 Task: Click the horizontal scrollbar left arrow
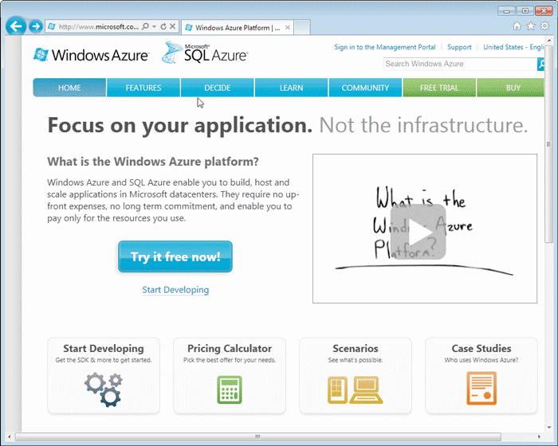pyautogui.click(x=10, y=436)
